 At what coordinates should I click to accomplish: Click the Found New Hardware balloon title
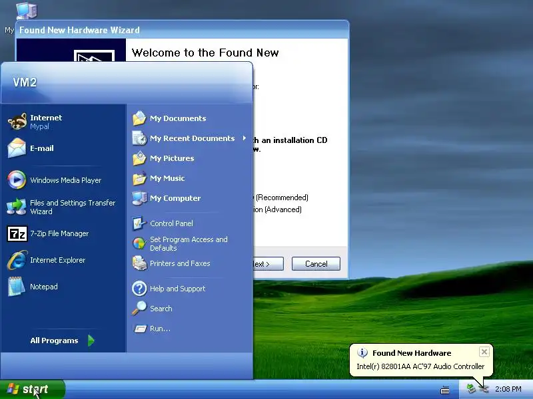(x=412, y=353)
